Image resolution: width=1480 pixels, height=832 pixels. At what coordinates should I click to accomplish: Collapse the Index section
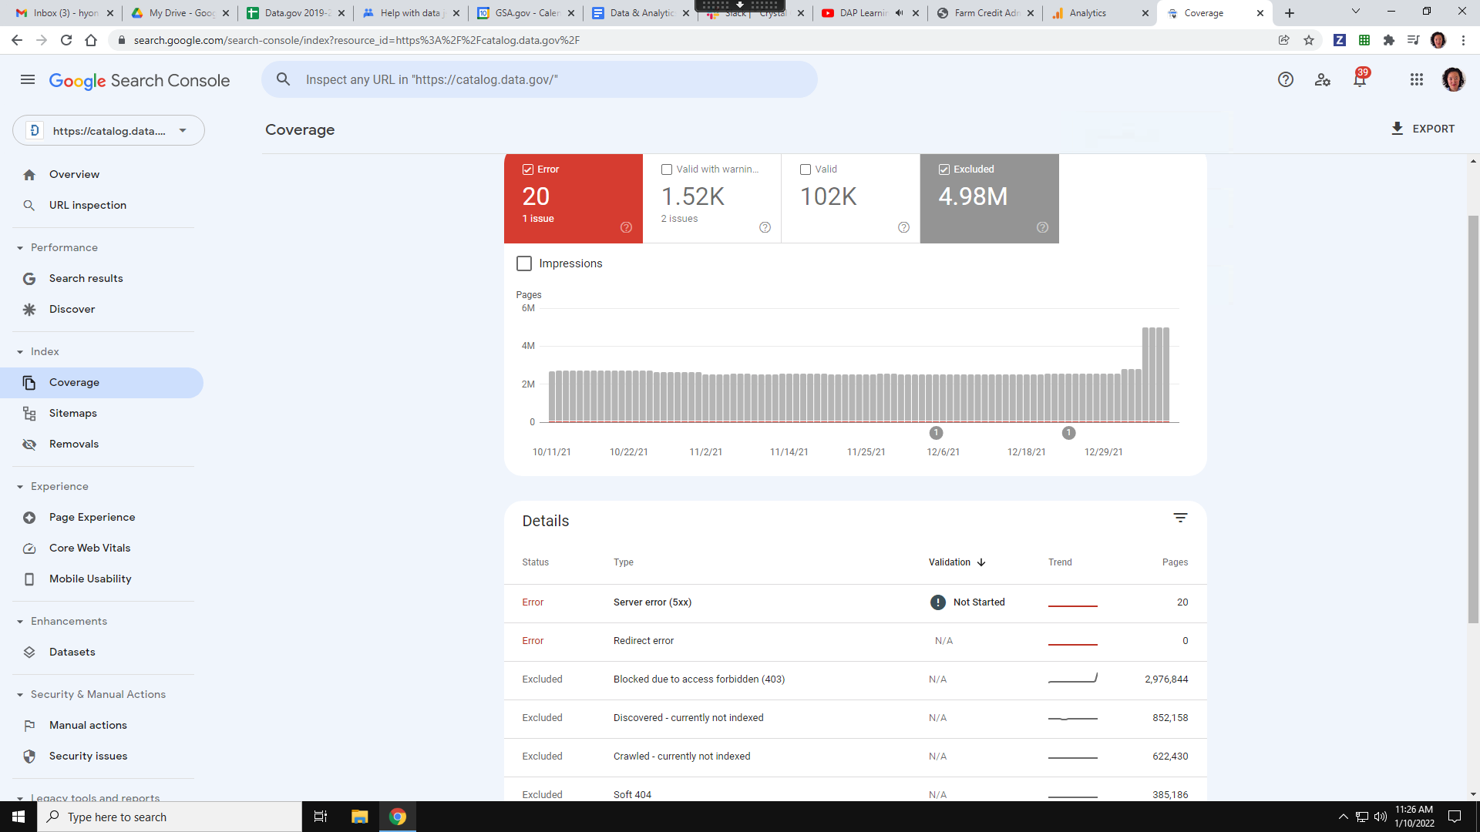pyautogui.click(x=20, y=352)
